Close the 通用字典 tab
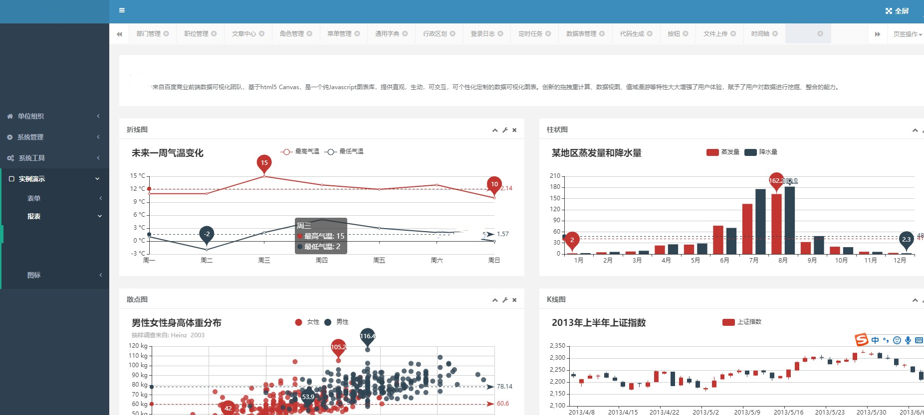The image size is (924, 415). [x=405, y=34]
